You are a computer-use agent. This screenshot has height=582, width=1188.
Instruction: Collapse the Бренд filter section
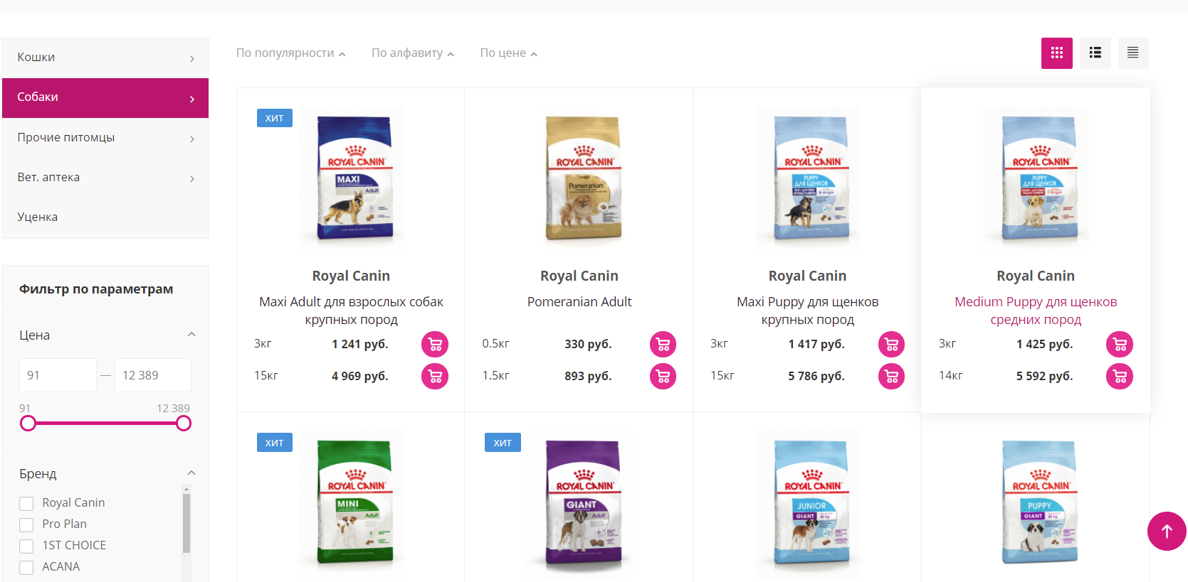point(191,473)
